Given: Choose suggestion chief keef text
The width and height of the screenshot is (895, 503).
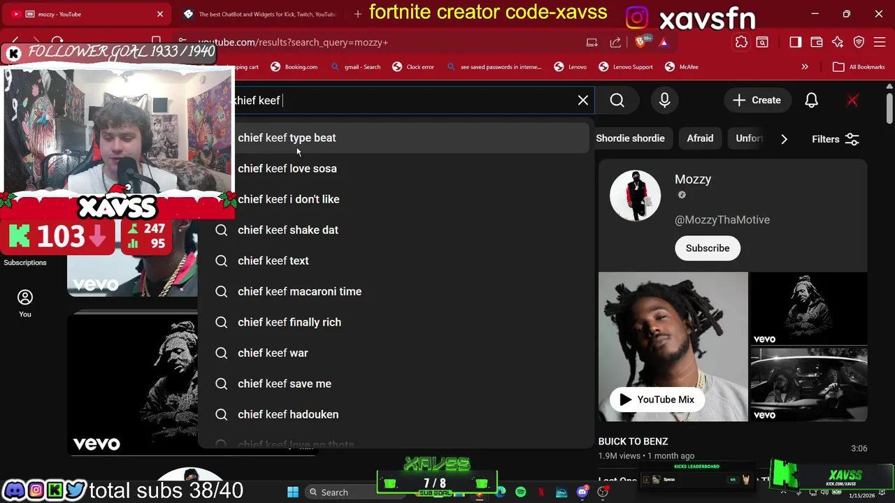Looking at the screenshot, I should [x=395, y=261].
